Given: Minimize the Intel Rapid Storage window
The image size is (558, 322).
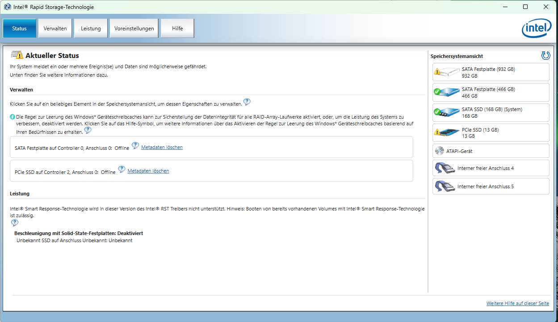Looking at the screenshot, I should coord(505,7).
